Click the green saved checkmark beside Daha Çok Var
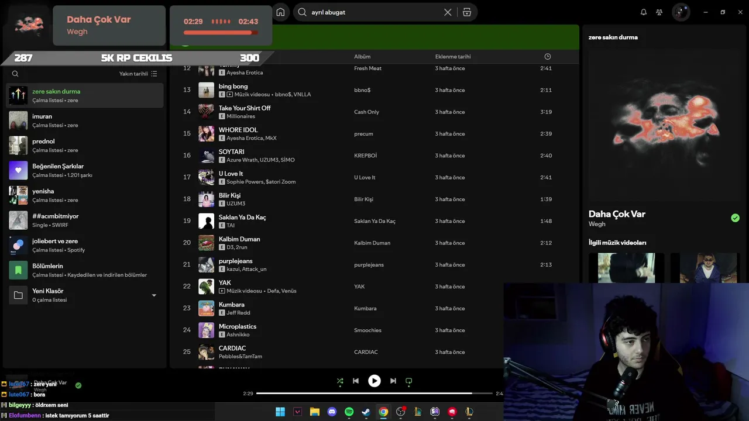The height and width of the screenshot is (421, 749). tap(735, 218)
